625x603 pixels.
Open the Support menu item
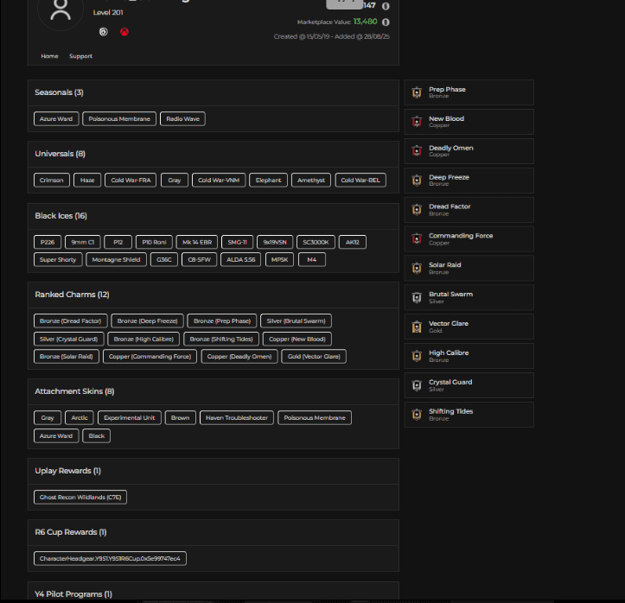point(80,56)
